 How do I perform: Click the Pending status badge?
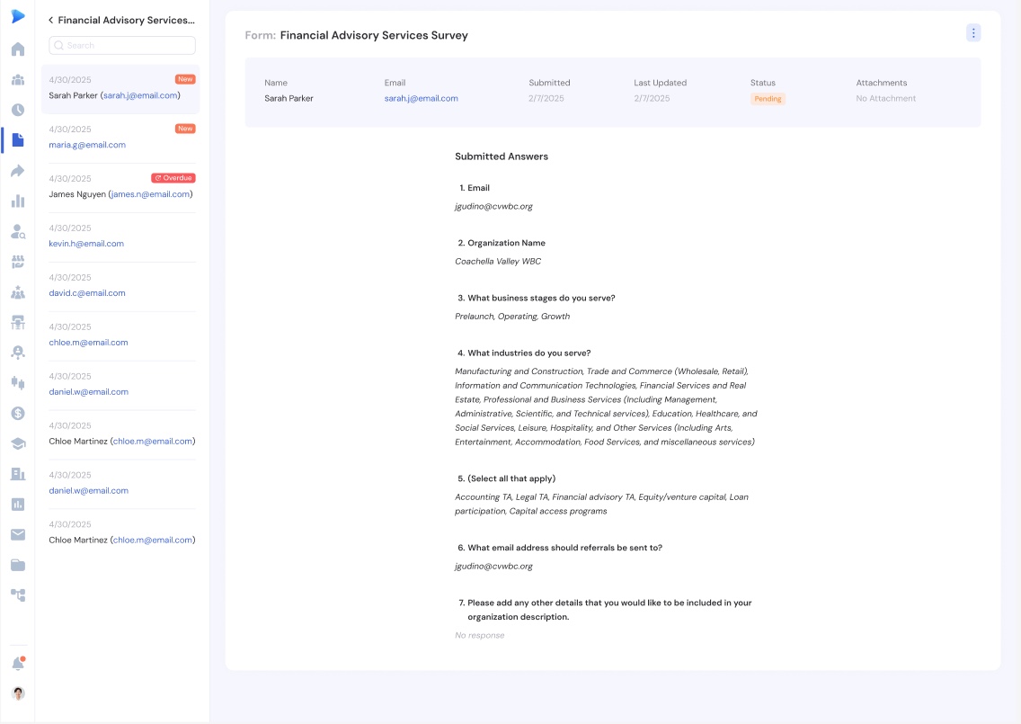[x=768, y=99]
